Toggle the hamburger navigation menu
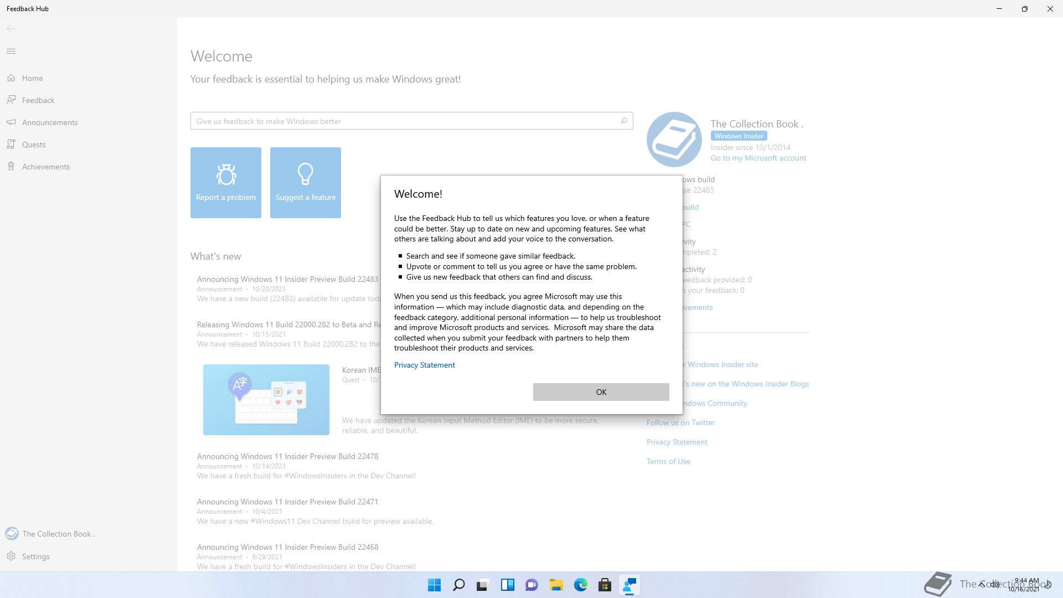The width and height of the screenshot is (1063, 598). (11, 51)
